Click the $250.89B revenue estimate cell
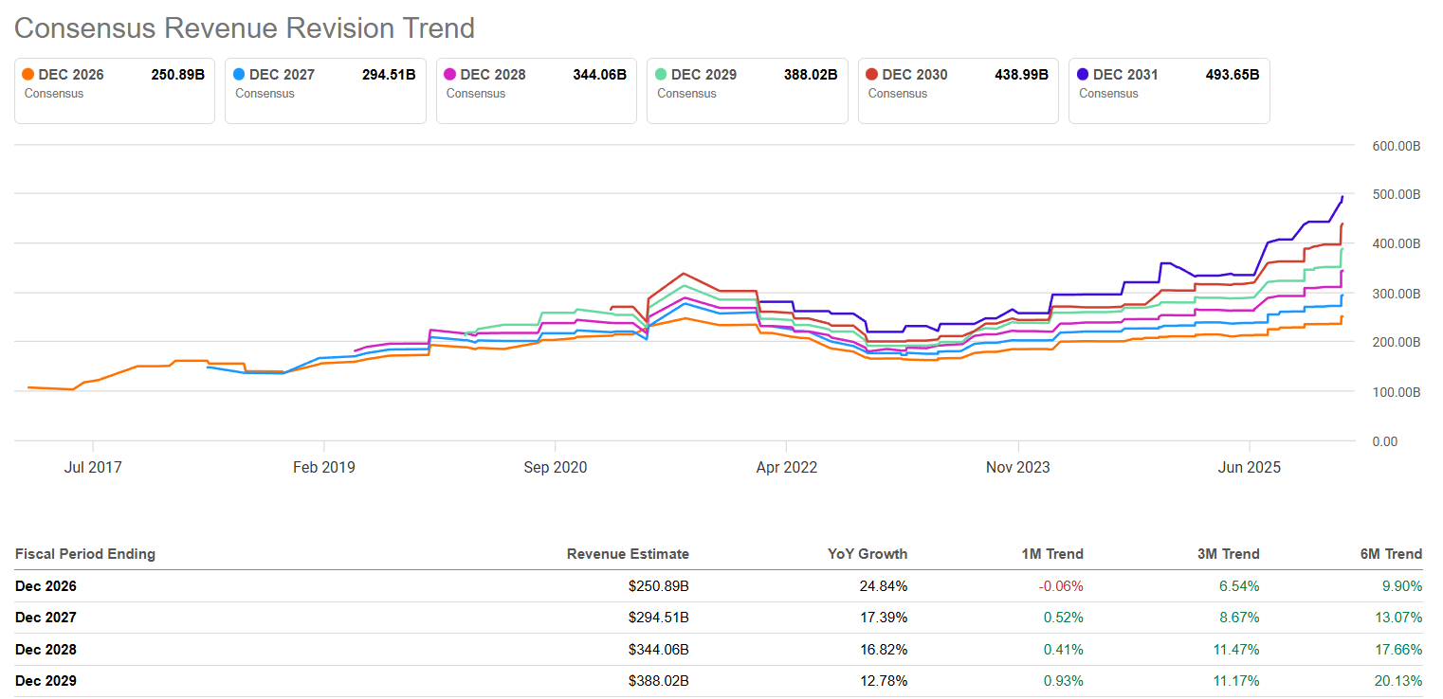The width and height of the screenshot is (1443, 699). (x=659, y=586)
